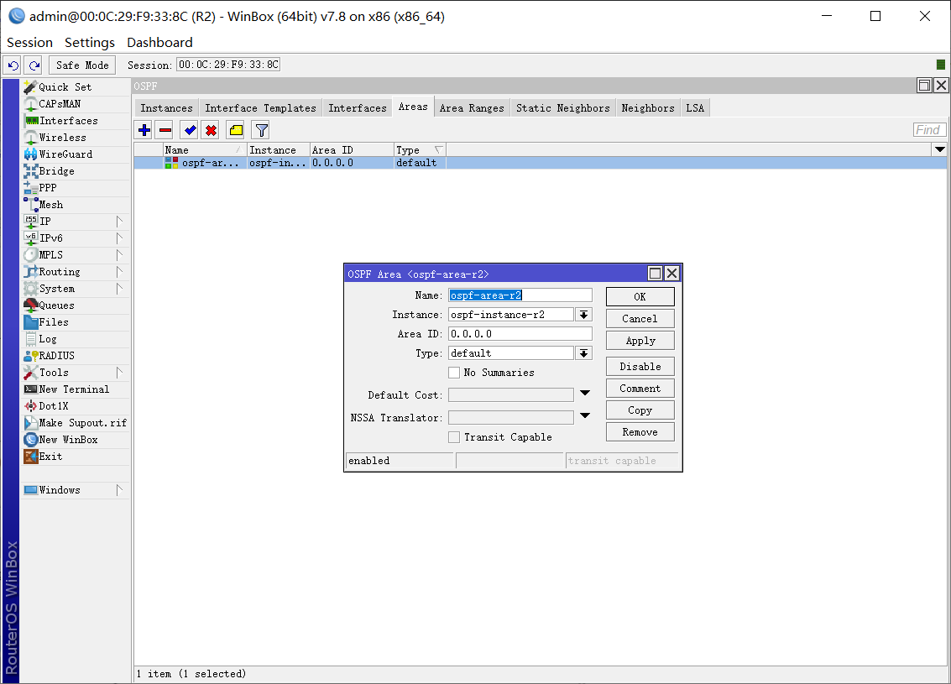
Task: Click the Undo arrow icon
Action: click(x=13, y=65)
